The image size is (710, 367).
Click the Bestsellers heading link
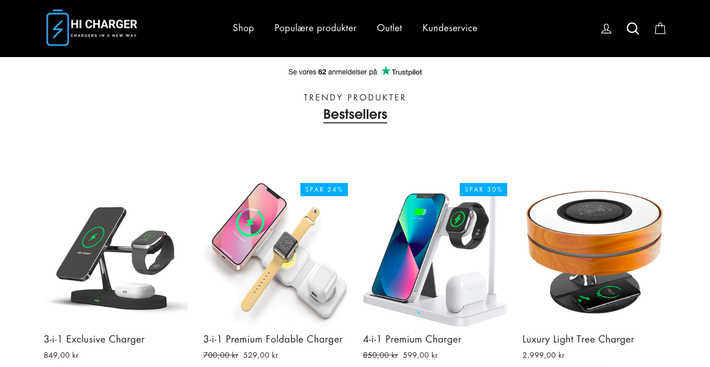point(355,114)
